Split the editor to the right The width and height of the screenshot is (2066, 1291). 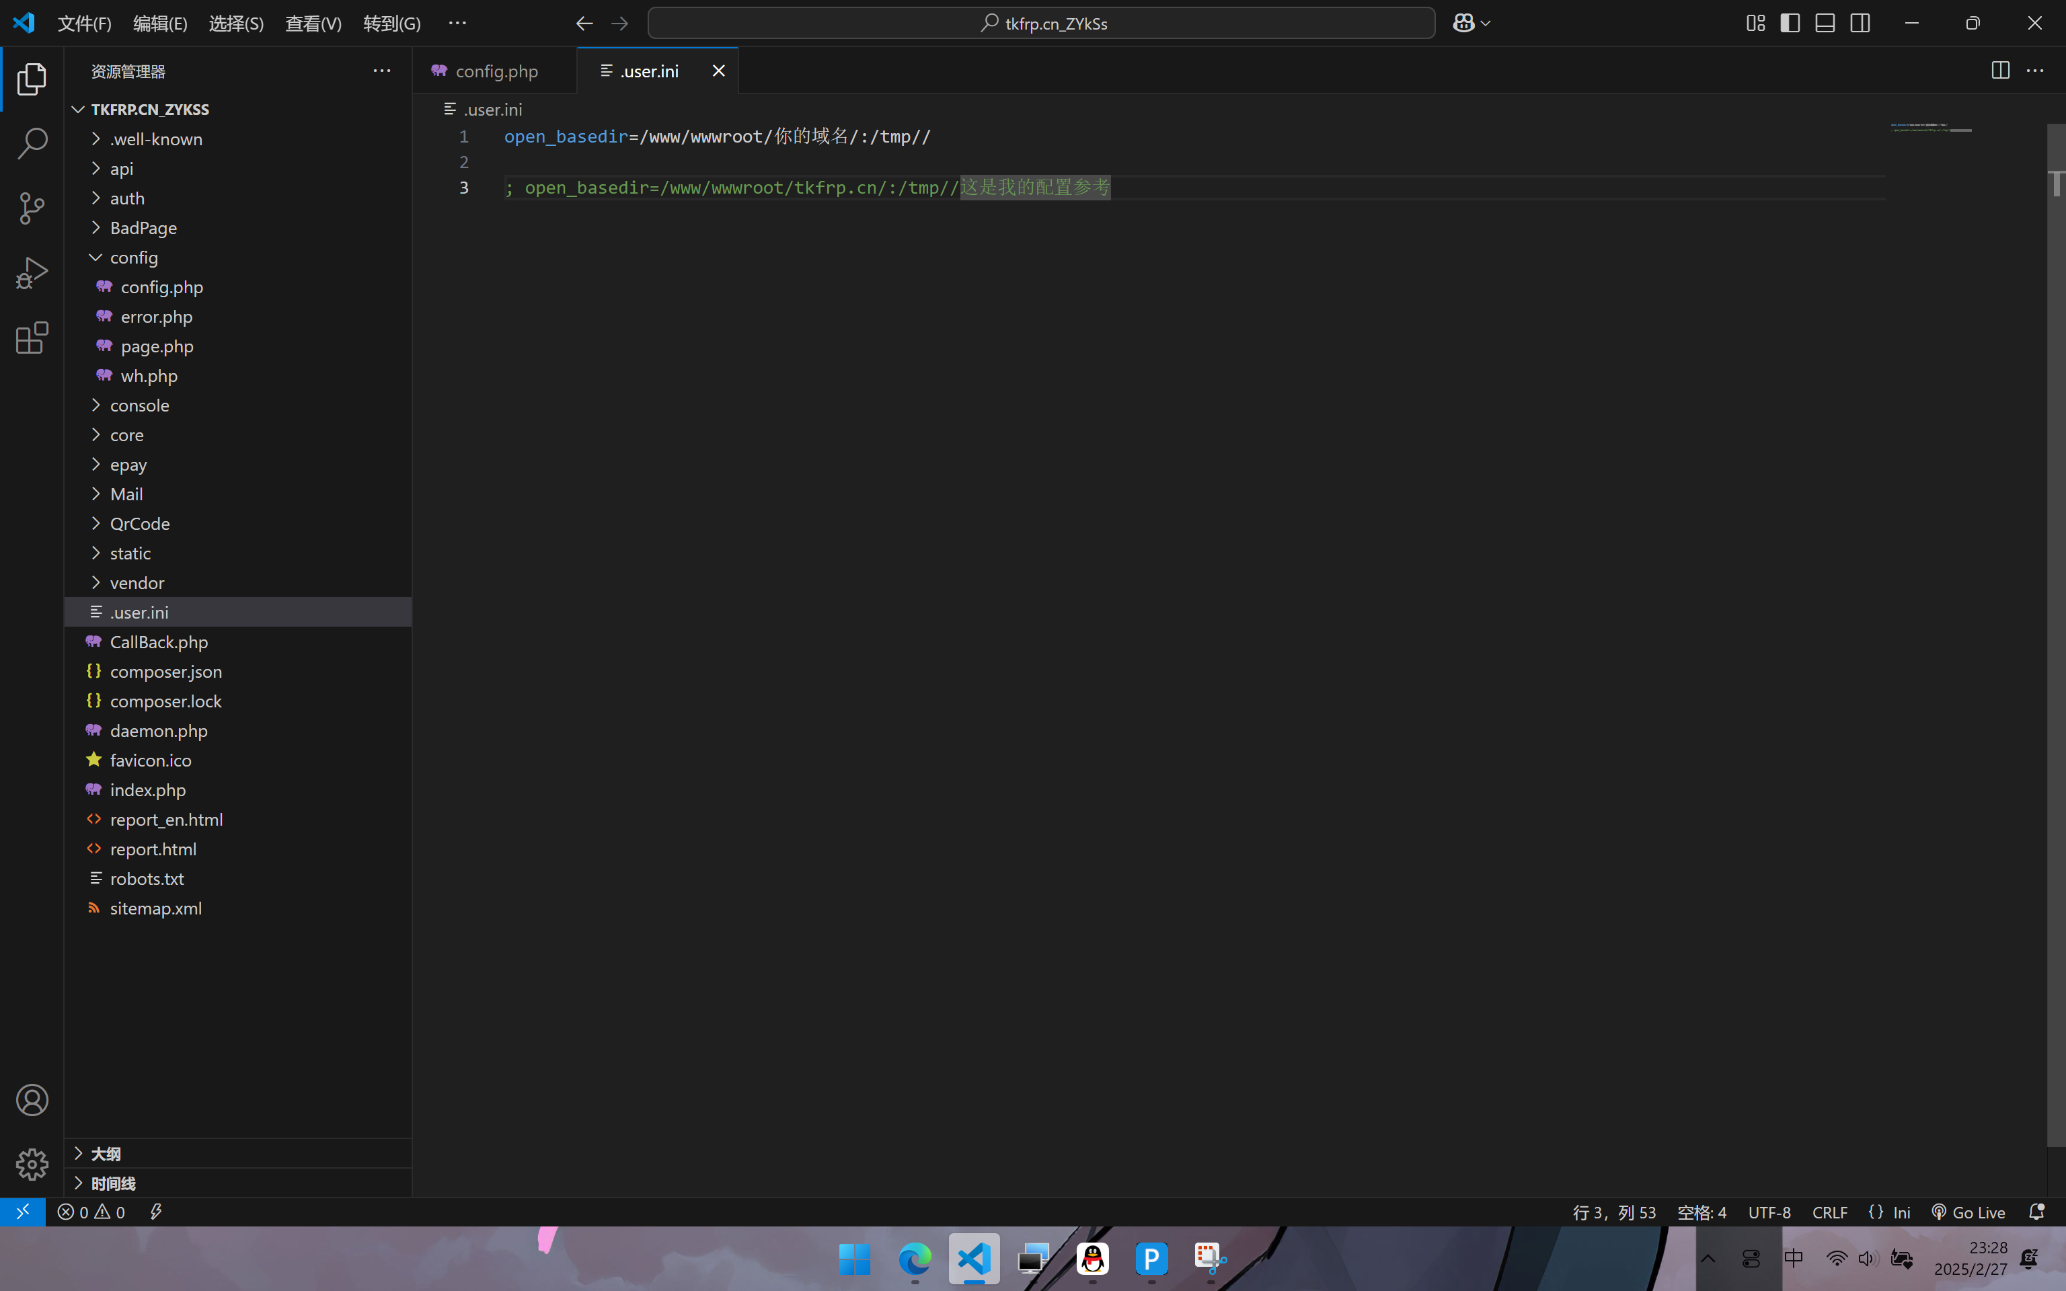point(1999,71)
